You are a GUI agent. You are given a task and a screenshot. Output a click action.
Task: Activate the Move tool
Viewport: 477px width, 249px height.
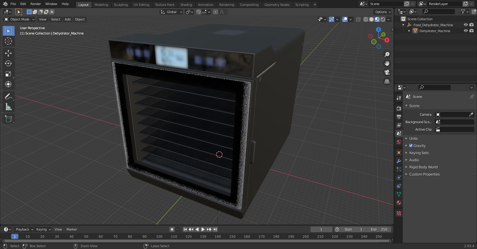(x=8, y=53)
